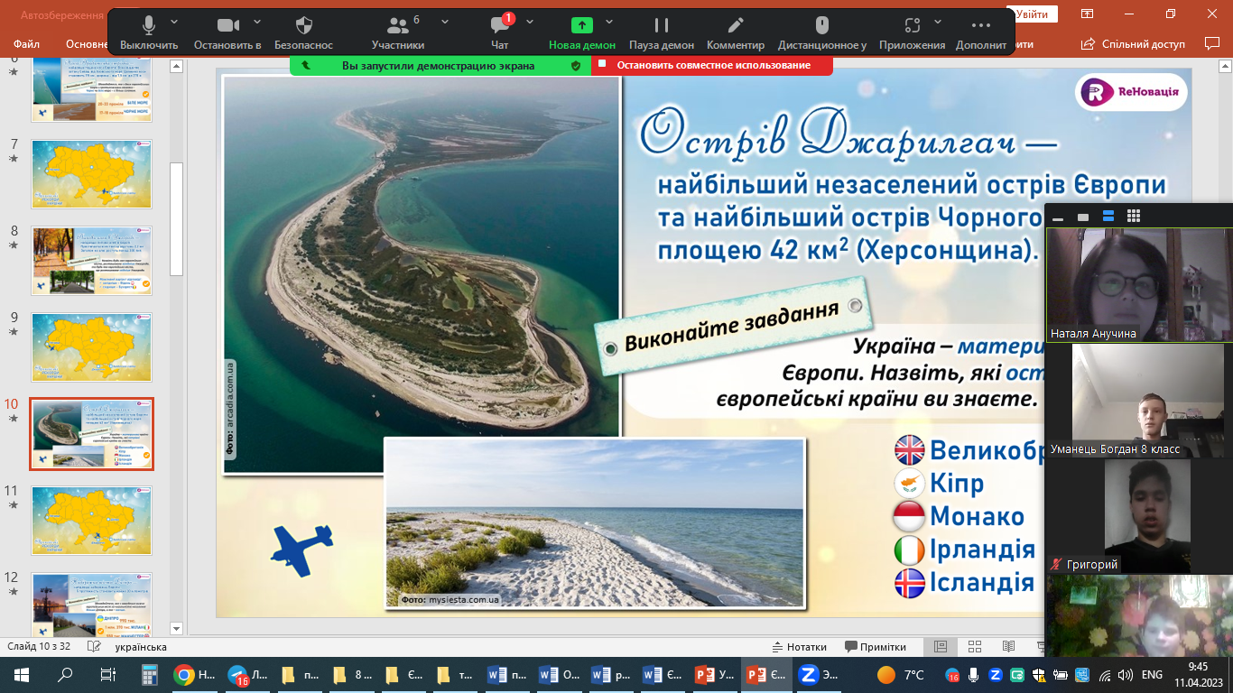Mute microphone via Выключить in Zoom toolbar

(x=149, y=32)
